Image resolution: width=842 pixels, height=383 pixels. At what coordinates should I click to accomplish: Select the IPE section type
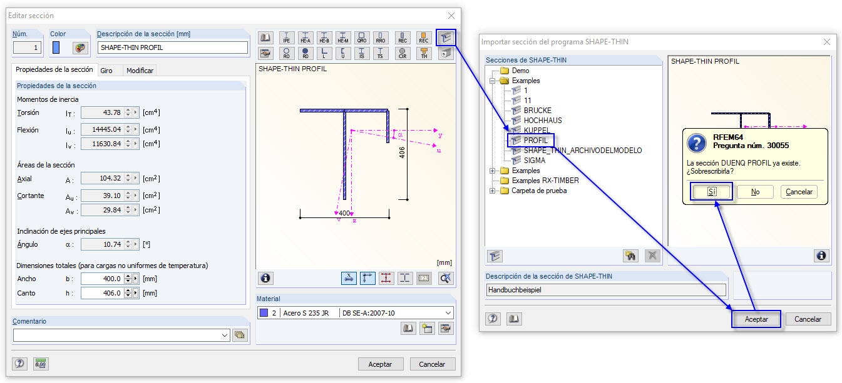[287, 37]
